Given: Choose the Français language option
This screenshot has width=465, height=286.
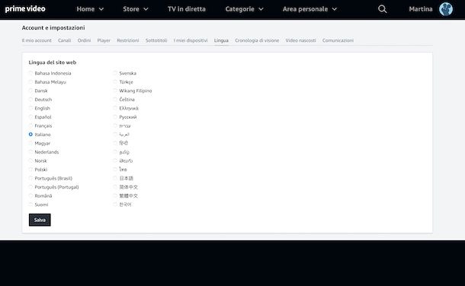Looking at the screenshot, I should point(30,126).
